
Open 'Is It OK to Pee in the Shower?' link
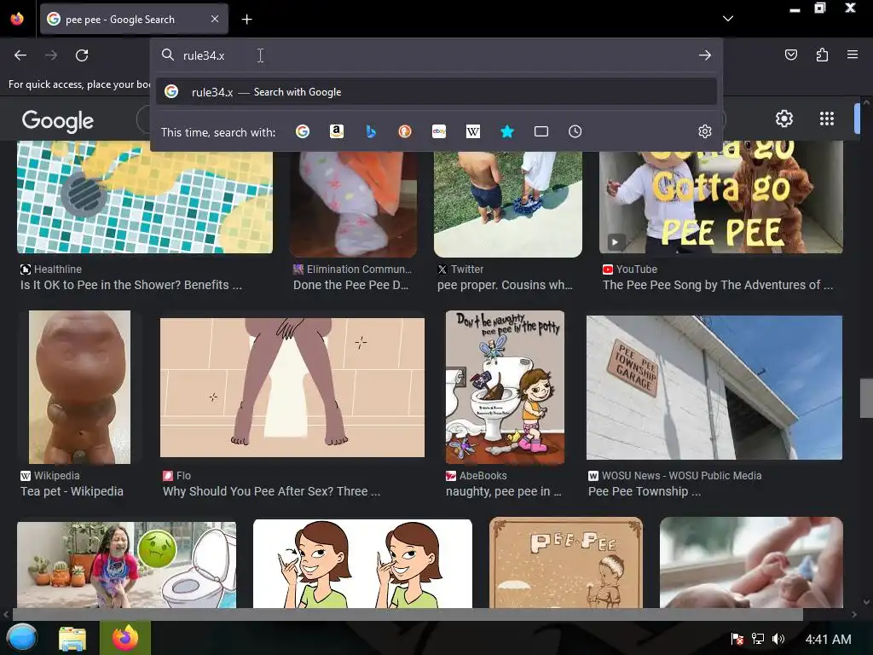click(130, 285)
